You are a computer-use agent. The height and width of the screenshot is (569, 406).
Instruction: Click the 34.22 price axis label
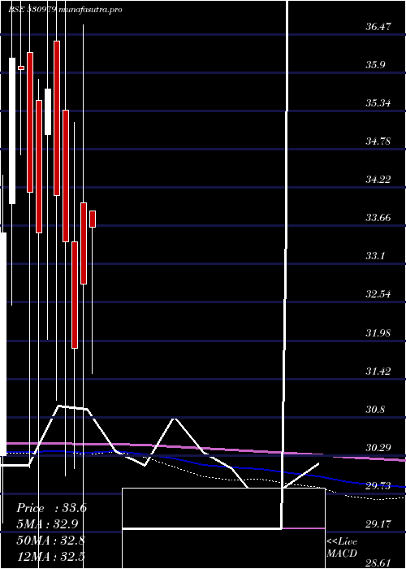(378, 180)
